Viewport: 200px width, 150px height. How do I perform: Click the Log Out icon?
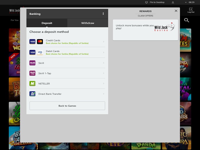click(x=191, y=10)
